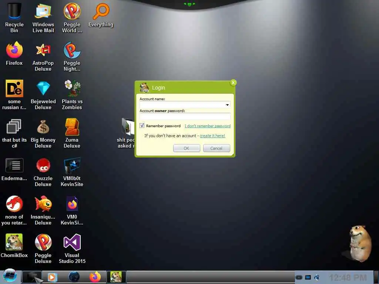This screenshot has height=284, width=379.
Task: Select AstroPop Deluxe desktop icon
Action: tap(43, 56)
